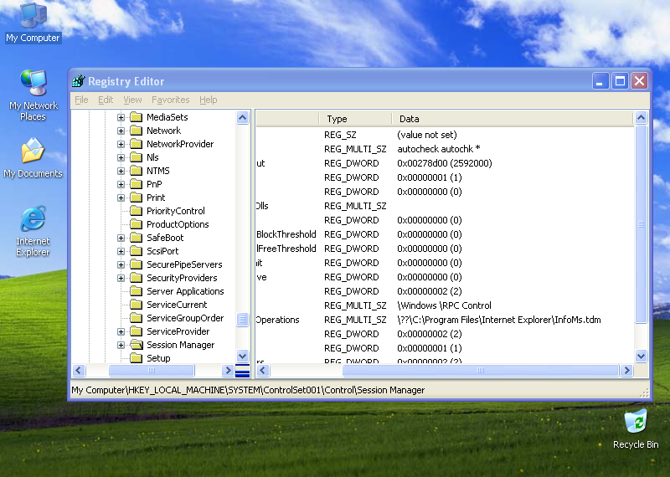670x477 pixels.
Task: Select the ProductOptions folder icon
Action: tap(136, 224)
